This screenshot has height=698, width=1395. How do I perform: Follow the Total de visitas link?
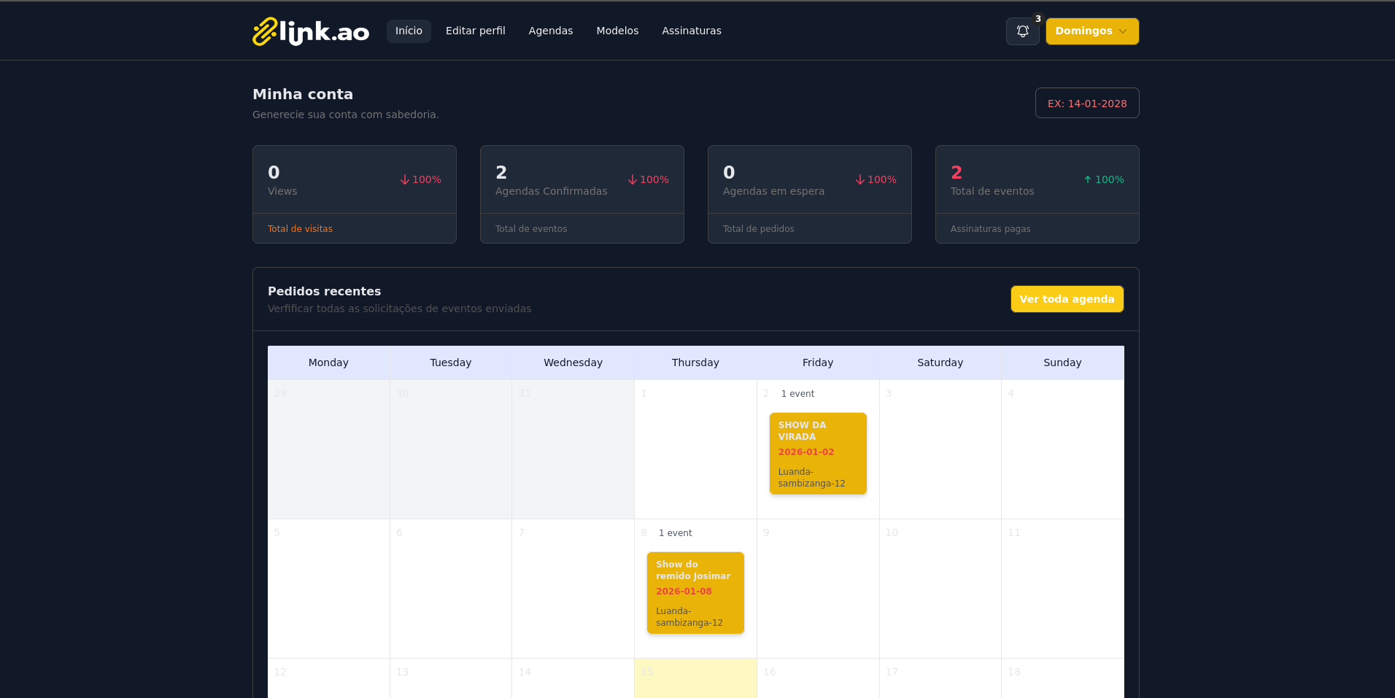click(x=300, y=229)
